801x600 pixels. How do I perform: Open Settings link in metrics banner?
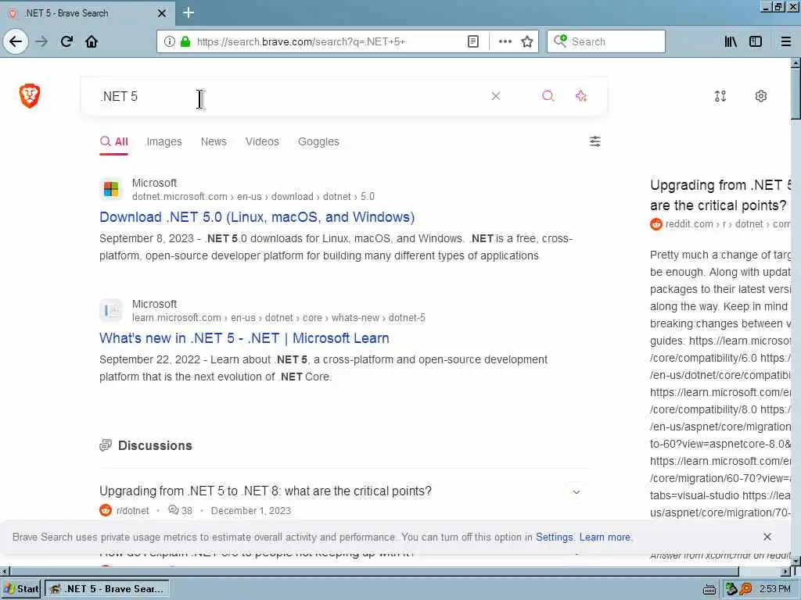(x=555, y=537)
